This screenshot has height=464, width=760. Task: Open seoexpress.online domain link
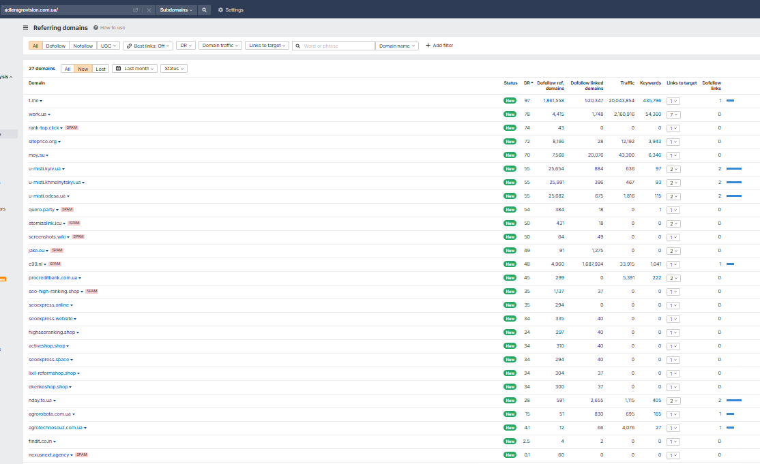pyautogui.click(x=49, y=305)
